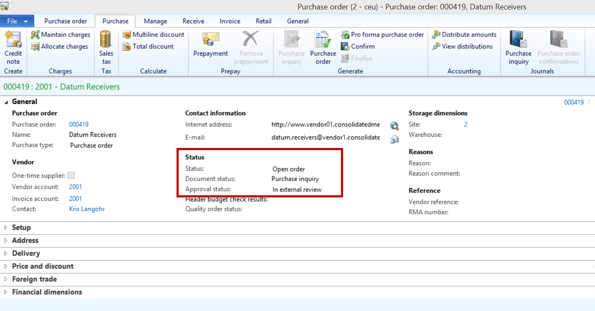Open contact Kris Langohr link
The height and width of the screenshot is (311, 595).
click(87, 209)
